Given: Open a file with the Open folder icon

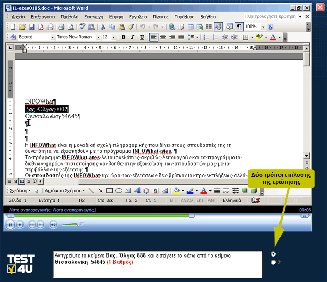Looking at the screenshot, I should tap(22, 27).
